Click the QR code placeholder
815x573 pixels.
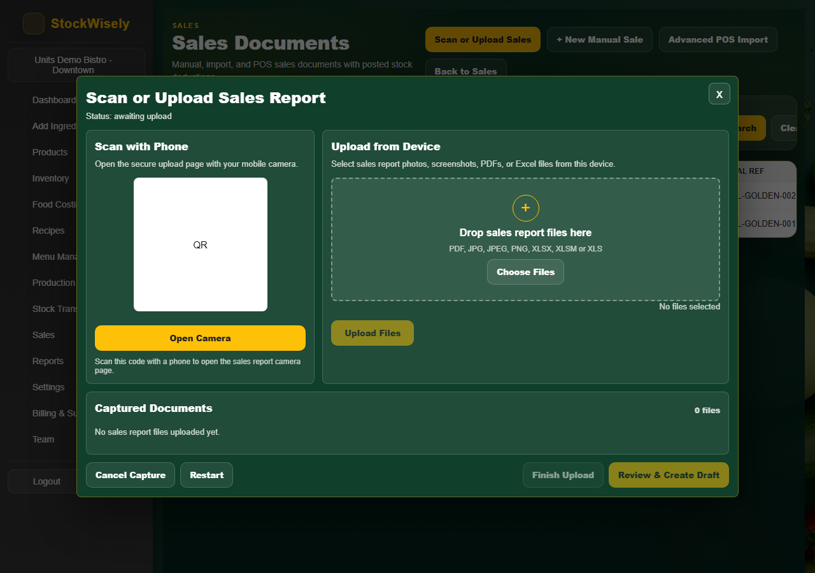[201, 244]
